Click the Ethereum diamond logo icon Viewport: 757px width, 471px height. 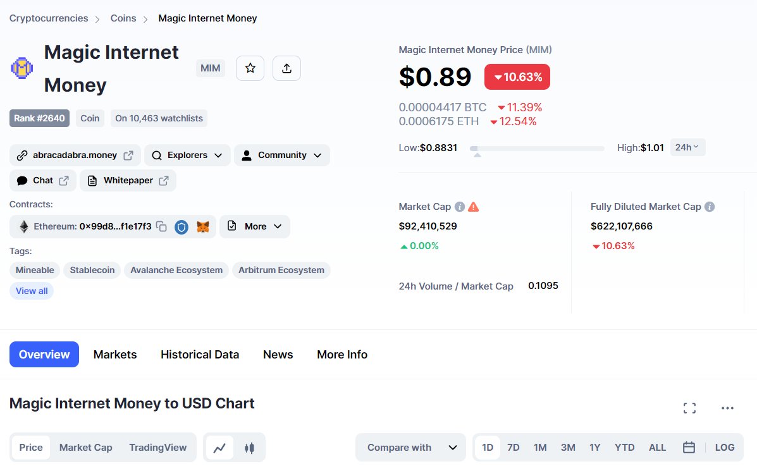(23, 226)
